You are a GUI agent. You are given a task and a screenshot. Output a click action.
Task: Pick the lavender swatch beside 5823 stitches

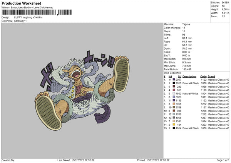[174, 97]
